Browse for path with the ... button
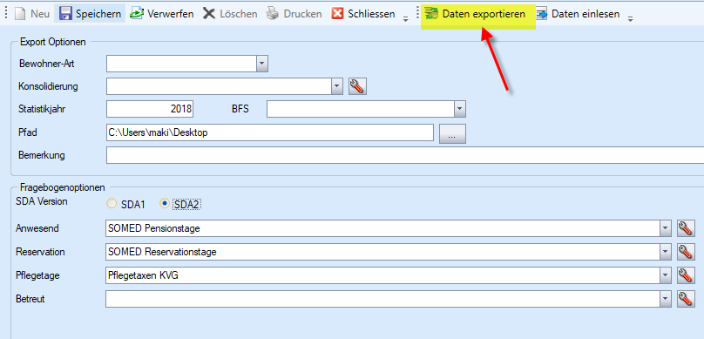 pos(452,133)
